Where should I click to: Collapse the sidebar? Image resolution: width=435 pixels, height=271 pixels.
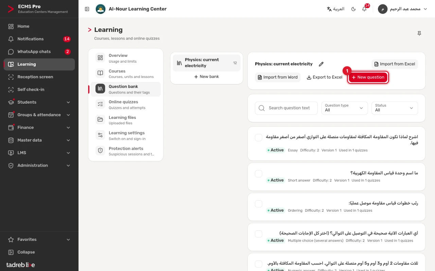point(39,252)
